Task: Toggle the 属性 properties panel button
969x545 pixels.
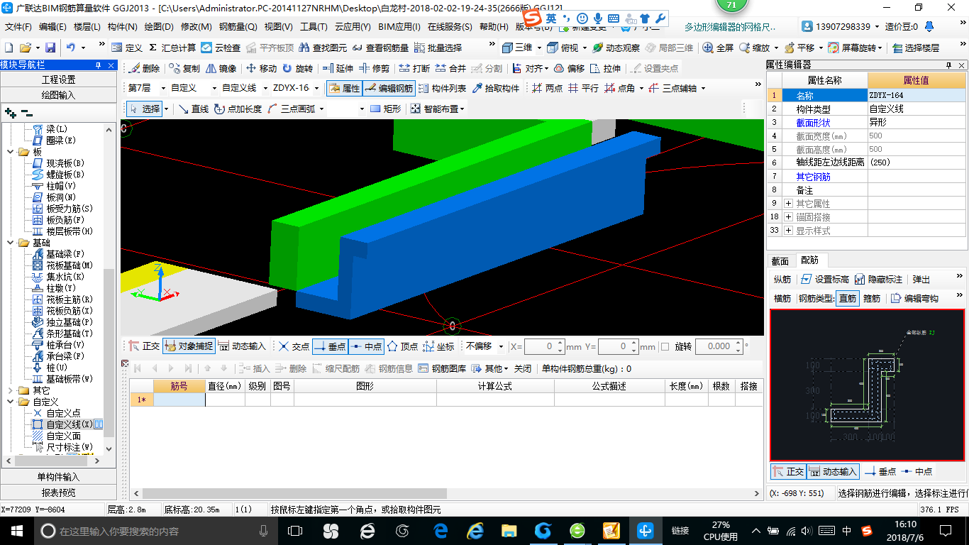Action: coord(345,88)
